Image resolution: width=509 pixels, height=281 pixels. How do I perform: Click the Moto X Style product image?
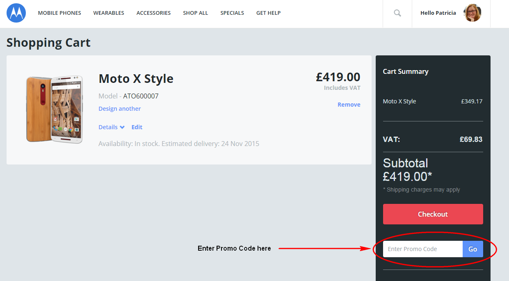55,109
